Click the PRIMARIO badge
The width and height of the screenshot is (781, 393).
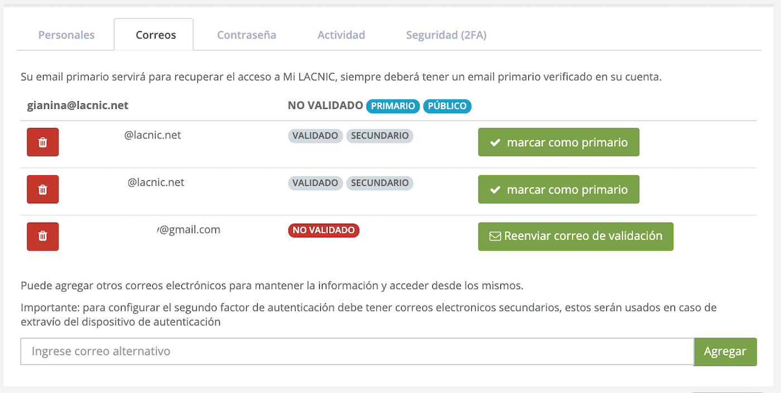393,106
